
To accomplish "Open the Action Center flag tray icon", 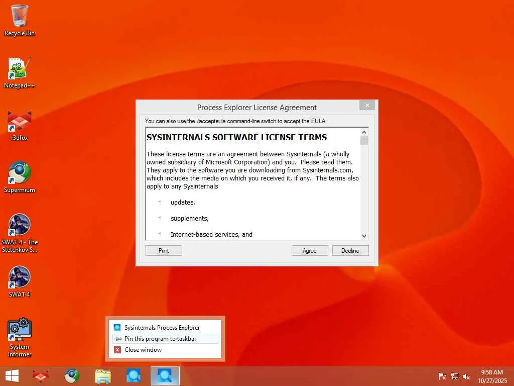I will pyautogui.click(x=442, y=376).
